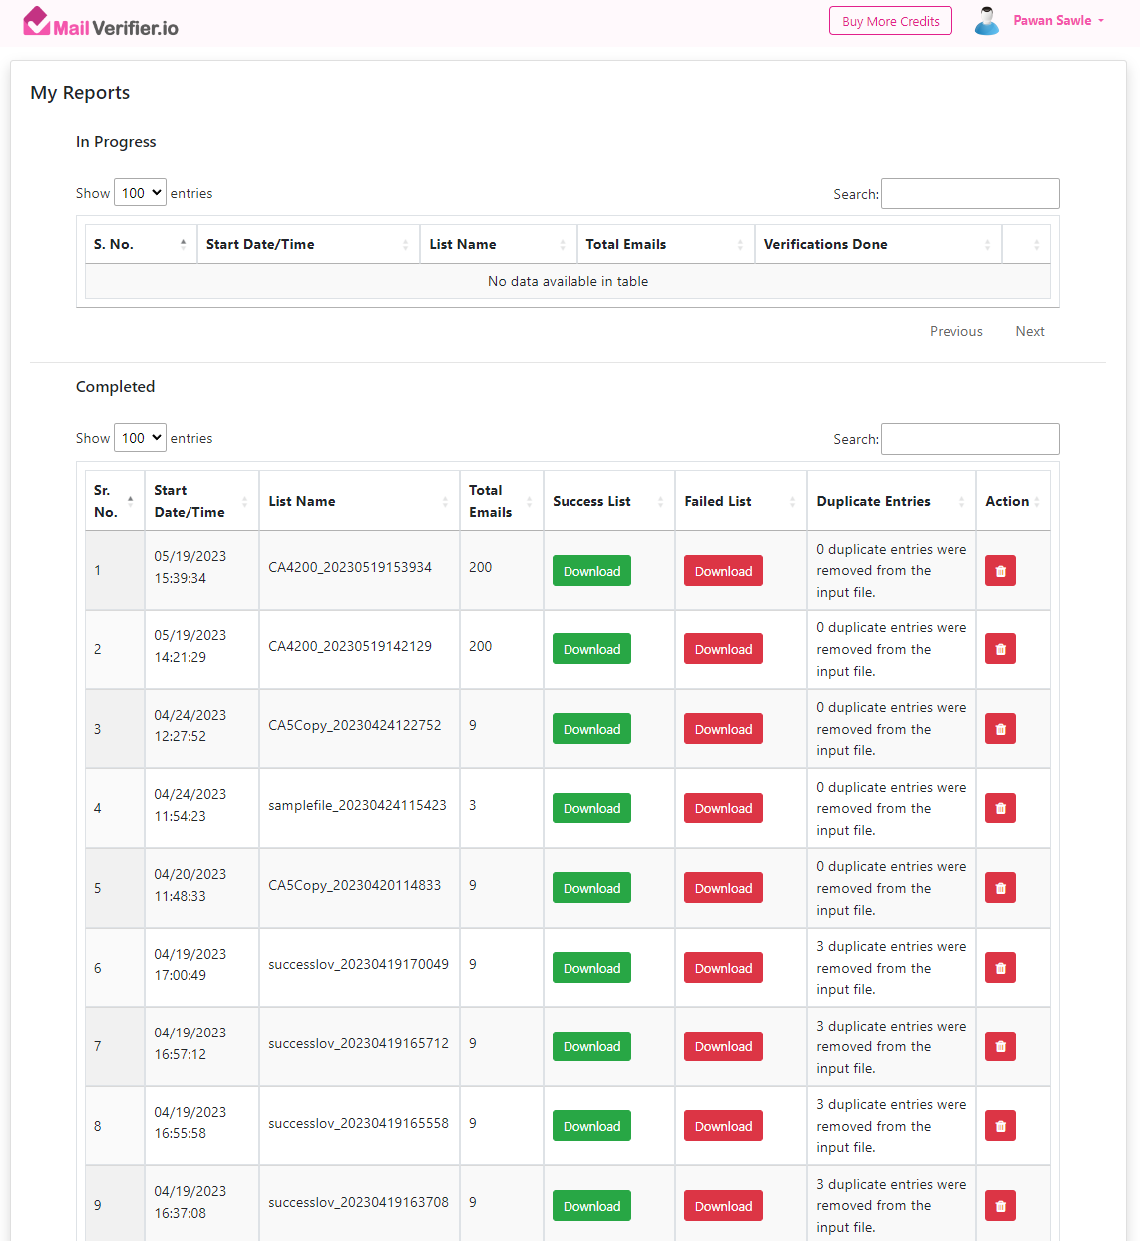1140x1241 pixels.
Task: Download success list for successlov_20230419165712
Action: coord(591,1046)
